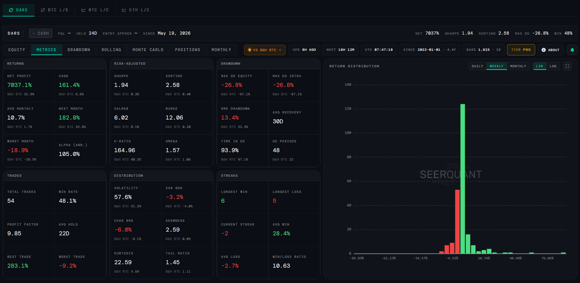Select the BTC L/S swap icon

[43, 10]
